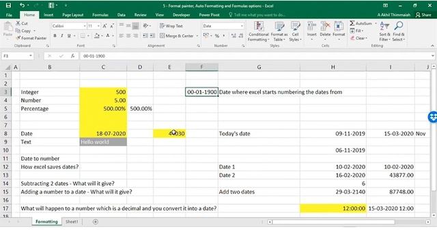Image resolution: width=437 pixels, height=246 pixels.
Task: Apply percent style format
Action: pyautogui.click(x=217, y=36)
